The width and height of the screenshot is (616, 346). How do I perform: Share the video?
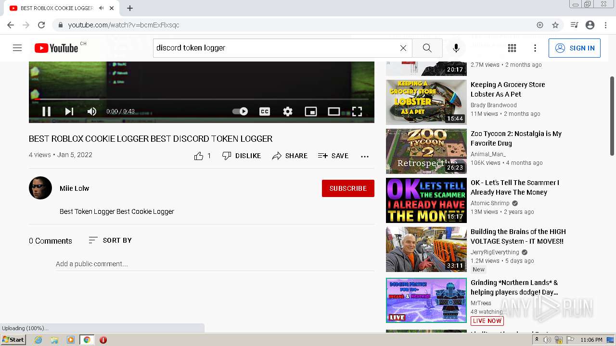290,156
